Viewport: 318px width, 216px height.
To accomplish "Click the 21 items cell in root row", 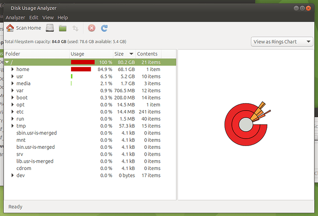I will (151, 62).
